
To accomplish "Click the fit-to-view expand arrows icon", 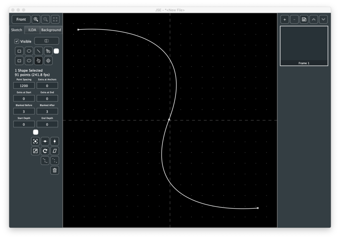I will coord(55,19).
